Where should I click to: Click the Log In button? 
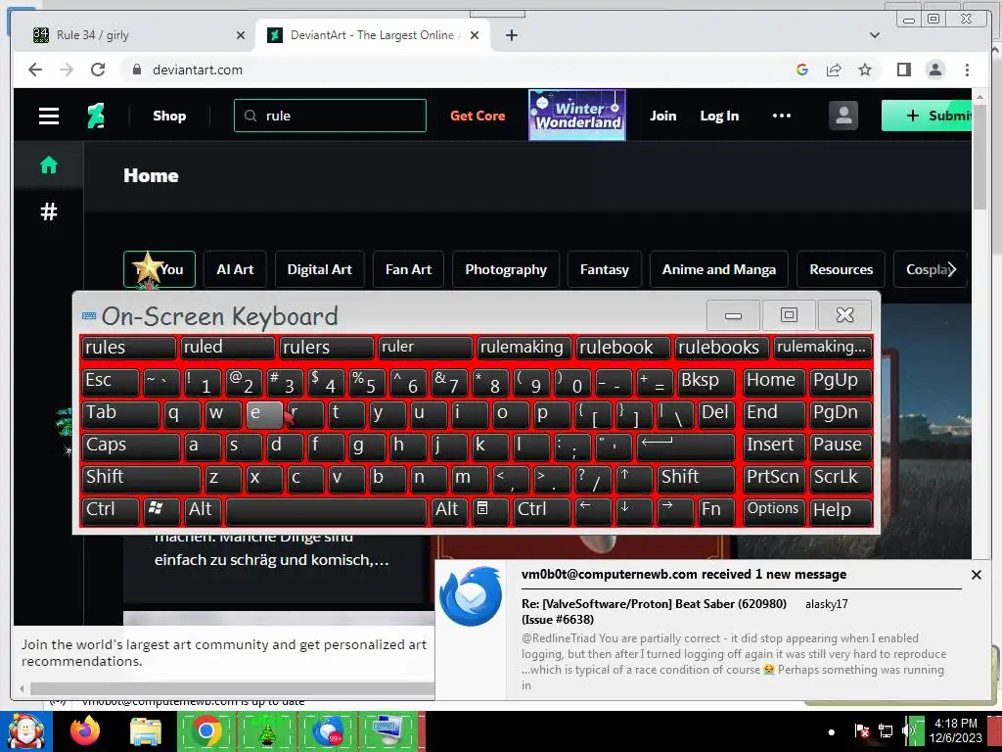click(x=719, y=116)
